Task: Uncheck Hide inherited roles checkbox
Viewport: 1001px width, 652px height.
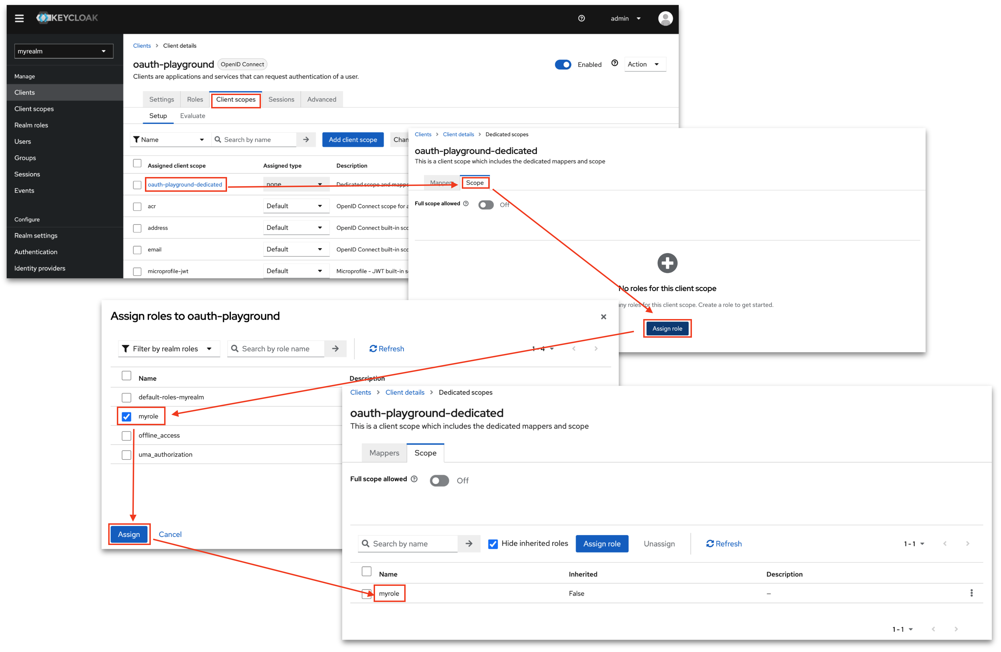Action: coord(493,544)
